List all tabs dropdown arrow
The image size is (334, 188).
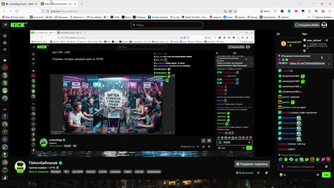[x=300, y=4]
